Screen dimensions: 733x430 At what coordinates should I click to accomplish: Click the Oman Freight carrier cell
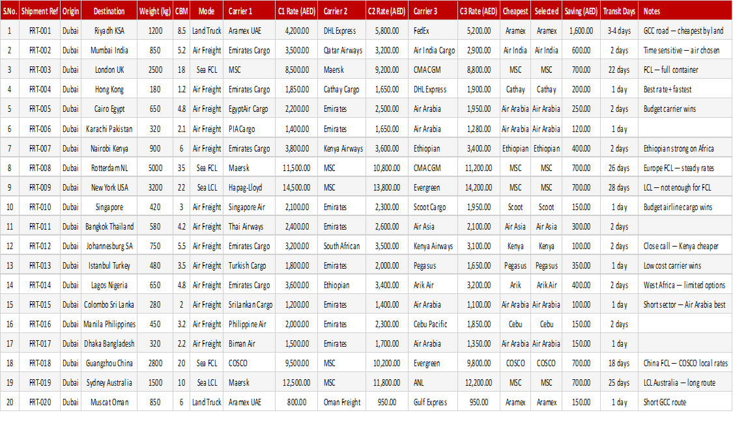tap(342, 403)
